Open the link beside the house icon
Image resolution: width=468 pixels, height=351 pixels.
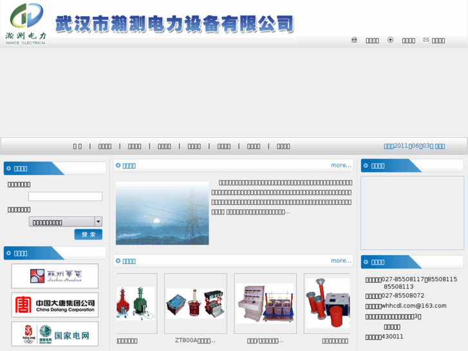tap(372, 41)
